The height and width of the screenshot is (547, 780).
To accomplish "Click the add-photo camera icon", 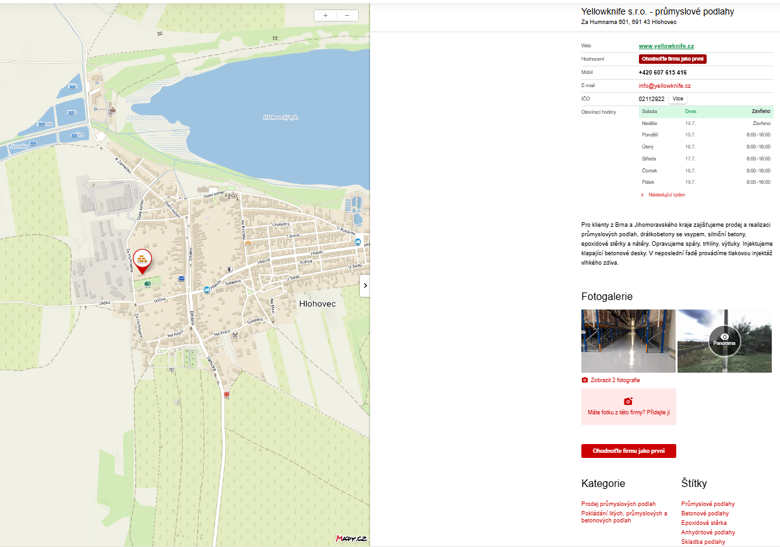I will pyautogui.click(x=628, y=401).
